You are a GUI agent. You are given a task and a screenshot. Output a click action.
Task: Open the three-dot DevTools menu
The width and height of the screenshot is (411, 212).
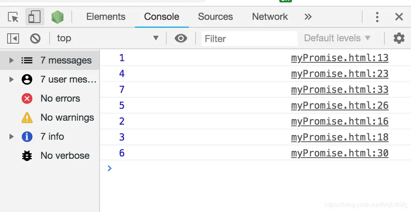(x=377, y=17)
